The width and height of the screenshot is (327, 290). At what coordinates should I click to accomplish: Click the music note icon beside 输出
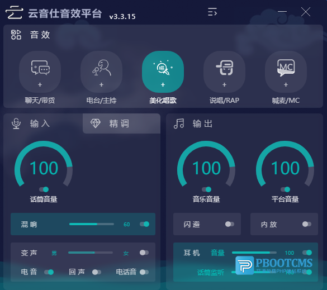179,123
